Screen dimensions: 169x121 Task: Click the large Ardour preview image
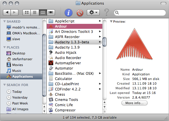coord(134,44)
